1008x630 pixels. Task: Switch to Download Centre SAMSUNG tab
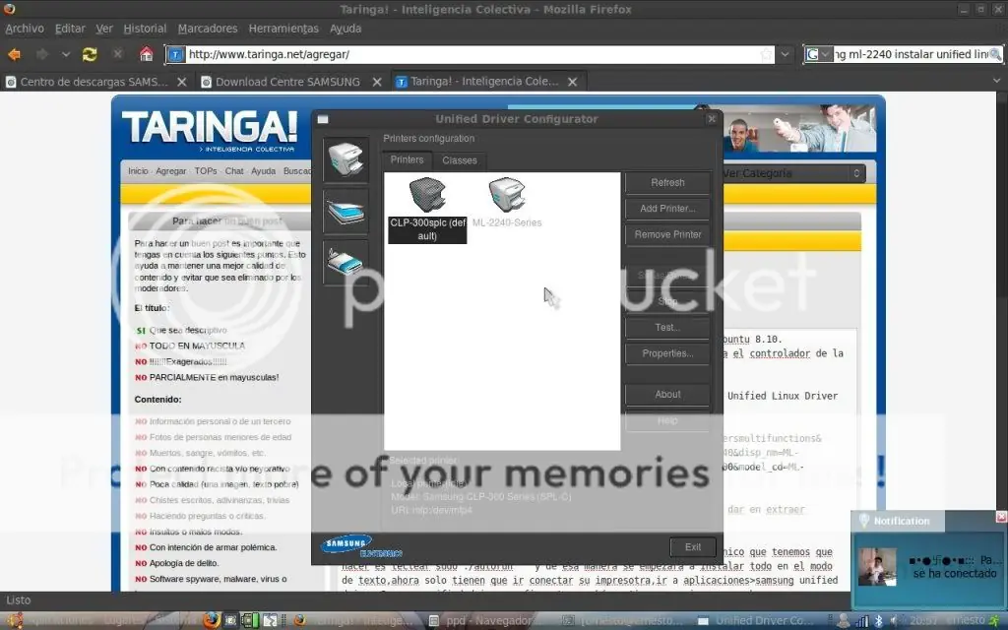pos(290,82)
